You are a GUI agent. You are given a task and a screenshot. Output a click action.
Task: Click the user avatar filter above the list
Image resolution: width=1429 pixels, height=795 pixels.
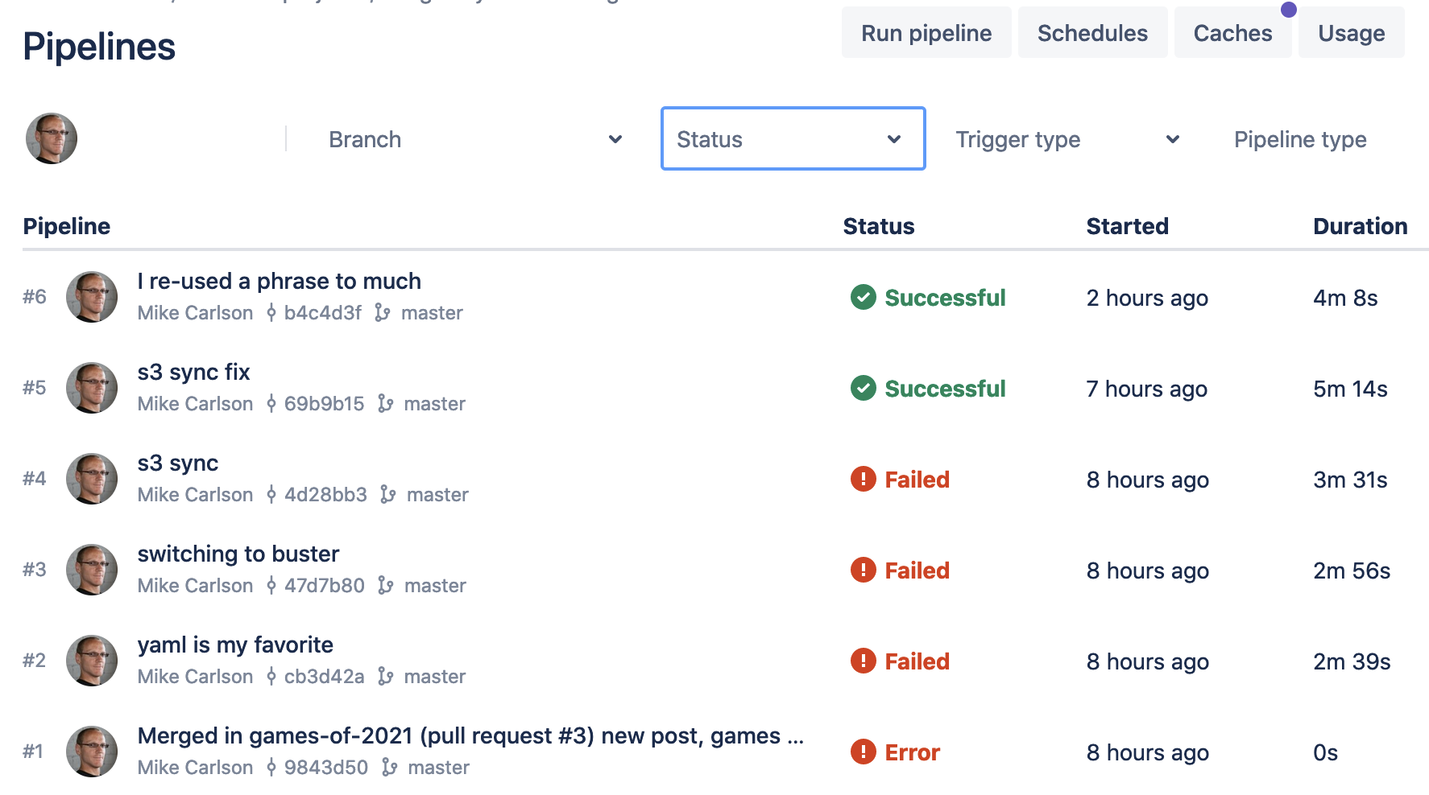[x=52, y=138]
